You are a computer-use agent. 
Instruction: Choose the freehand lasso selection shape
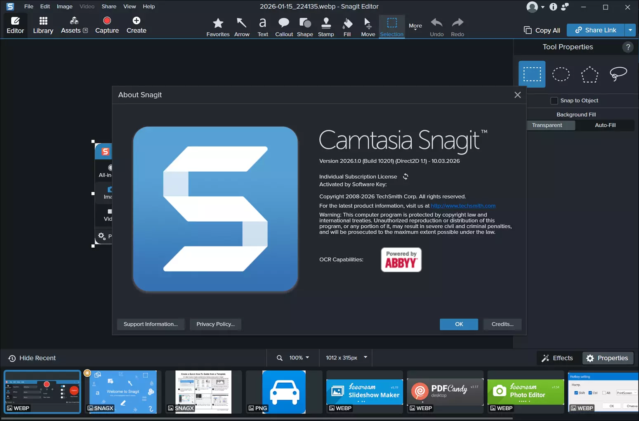pos(618,74)
